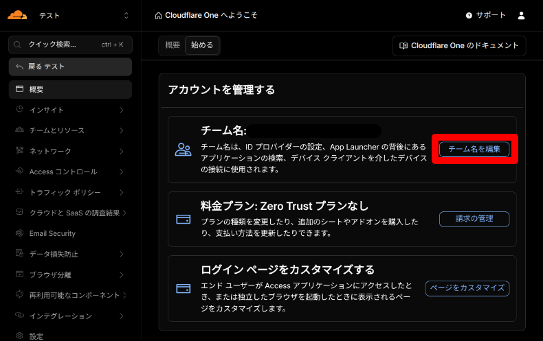Click the Cloudflare orange cloud logo

pyautogui.click(x=17, y=15)
